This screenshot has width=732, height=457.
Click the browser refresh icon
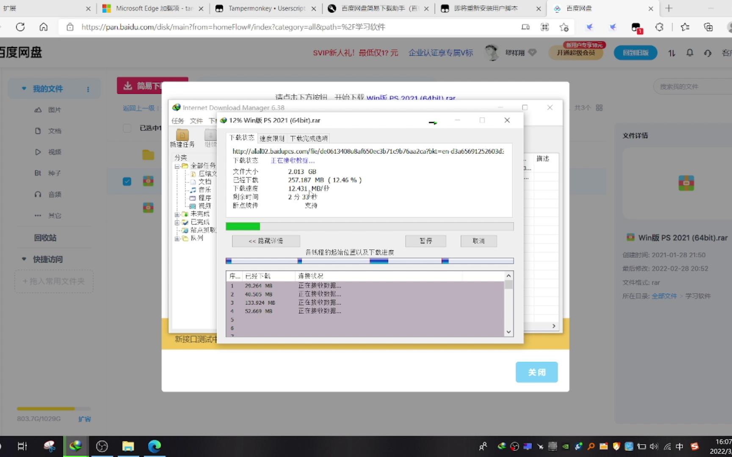tap(20, 27)
